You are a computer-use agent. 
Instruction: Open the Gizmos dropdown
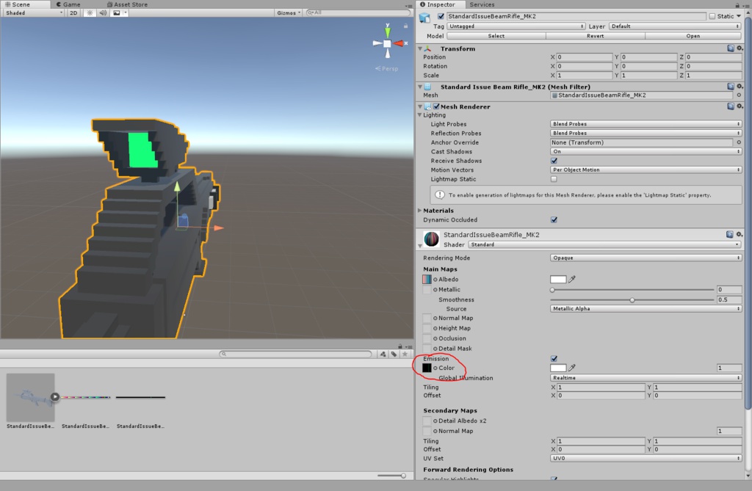point(289,13)
